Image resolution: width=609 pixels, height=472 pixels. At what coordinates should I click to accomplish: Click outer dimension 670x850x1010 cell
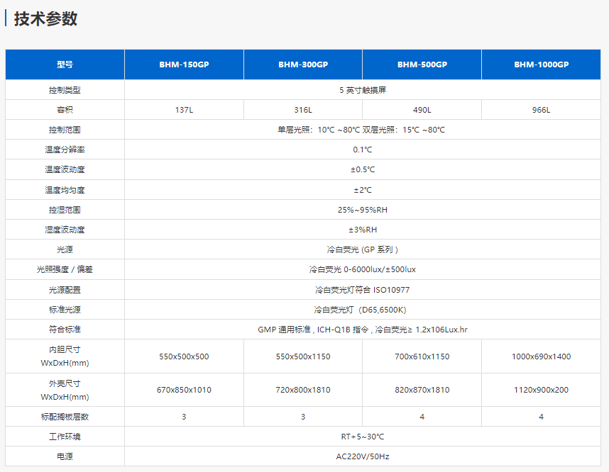click(x=184, y=390)
